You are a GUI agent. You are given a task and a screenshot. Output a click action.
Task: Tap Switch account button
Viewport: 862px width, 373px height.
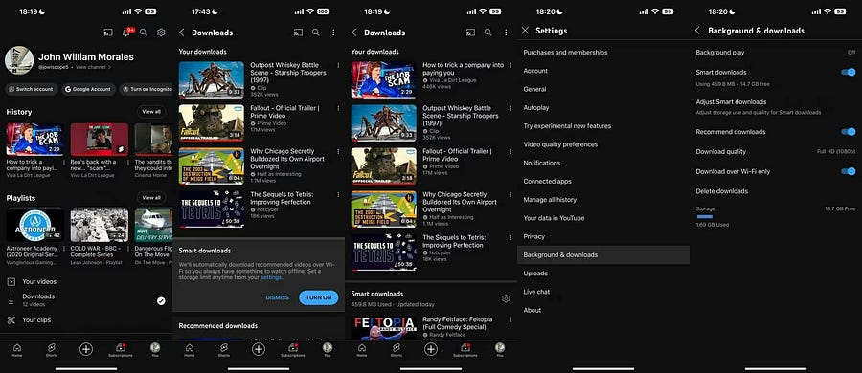32,89
